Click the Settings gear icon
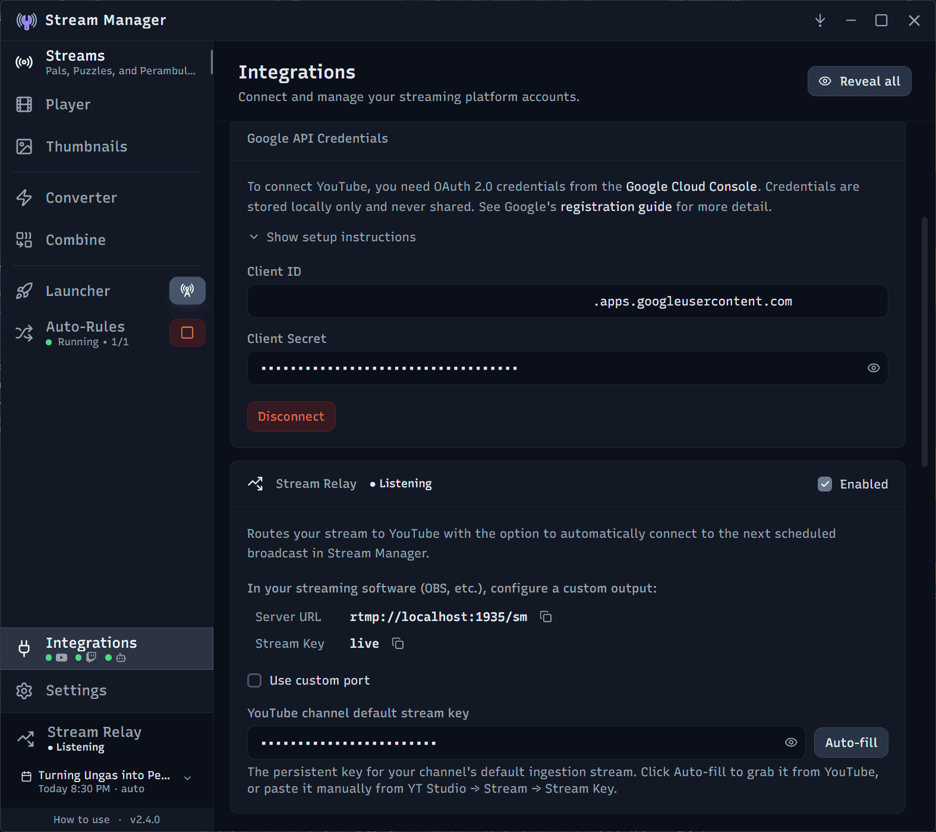The image size is (936, 832). (24, 691)
